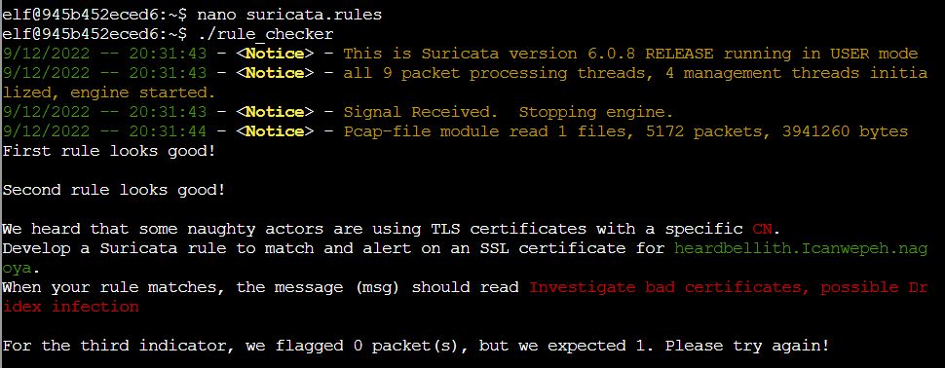Screen dimensions: 945x368
Task: Click the './rule_checker' command text
Action: coord(265,34)
